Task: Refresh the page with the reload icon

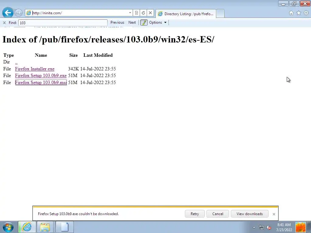Action: click(143, 13)
